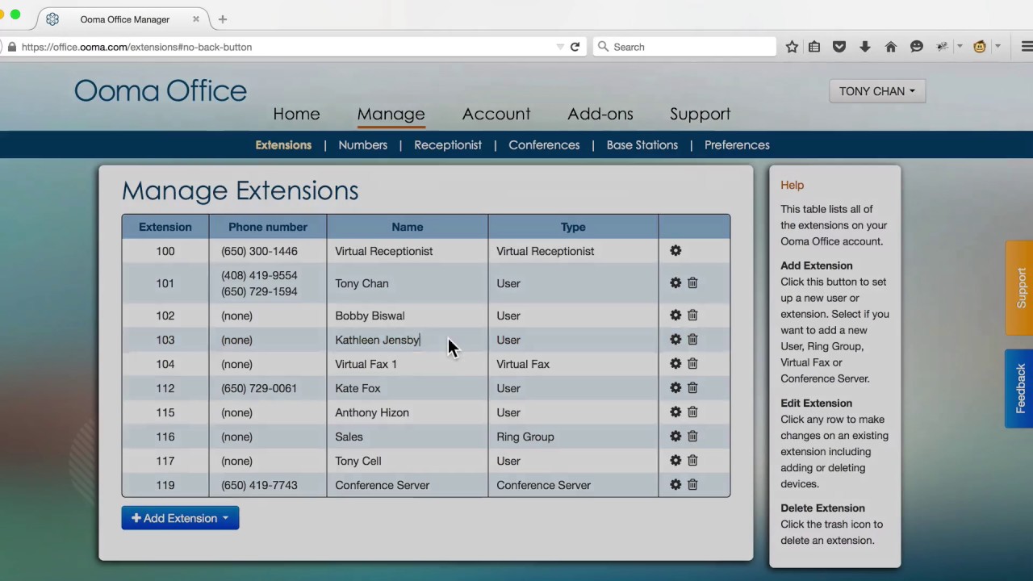Screen dimensions: 1033x581
Task: Open the TONY CHAN account dropdown
Action: (x=877, y=91)
